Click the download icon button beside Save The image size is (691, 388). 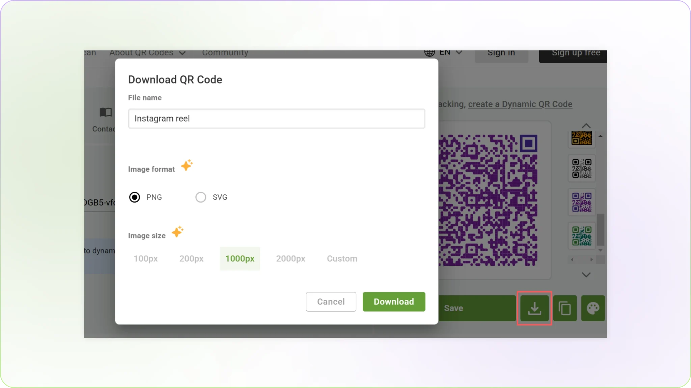click(x=534, y=308)
